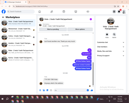The image size is (129, 103).
Task: Open Viola conversation in chat list
Action: pos(18,23)
